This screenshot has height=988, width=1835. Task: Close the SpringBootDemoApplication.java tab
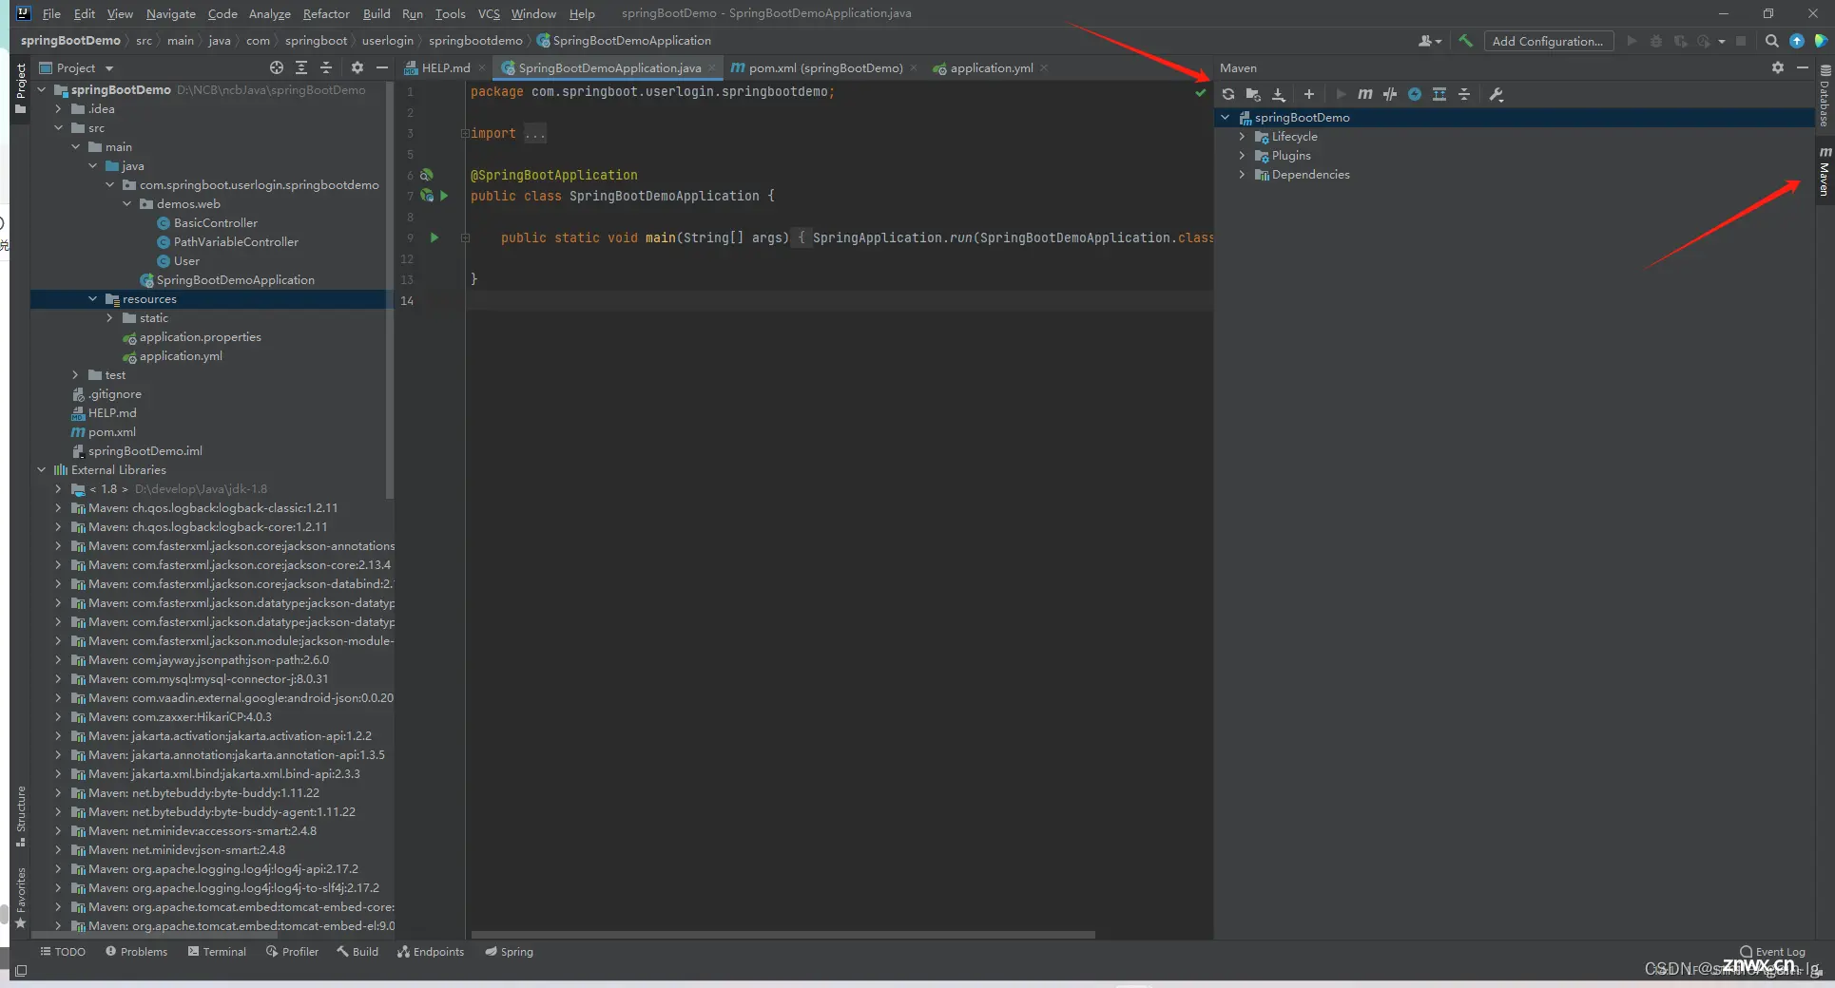click(x=712, y=67)
